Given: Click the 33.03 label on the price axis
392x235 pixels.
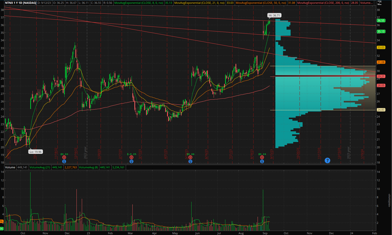Looking at the screenshot, I should coord(381,47).
